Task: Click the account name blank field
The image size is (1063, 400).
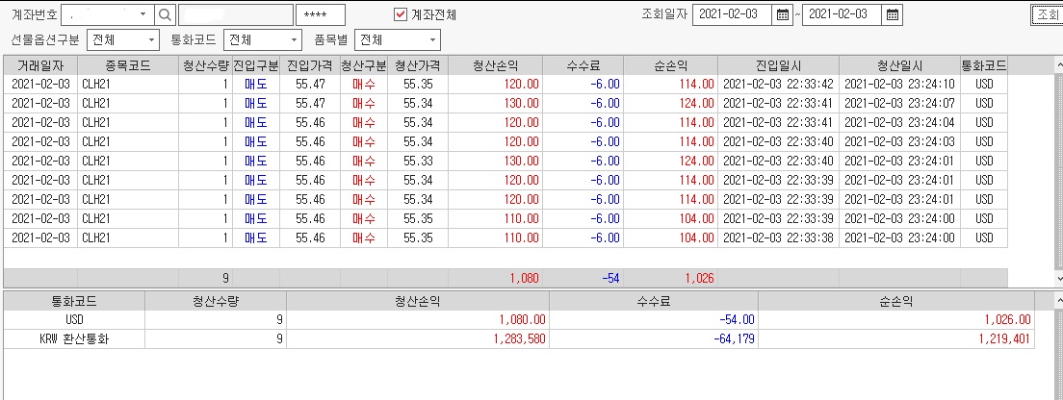Action: [235, 14]
